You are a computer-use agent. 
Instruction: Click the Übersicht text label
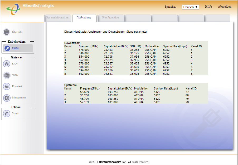[17, 32]
